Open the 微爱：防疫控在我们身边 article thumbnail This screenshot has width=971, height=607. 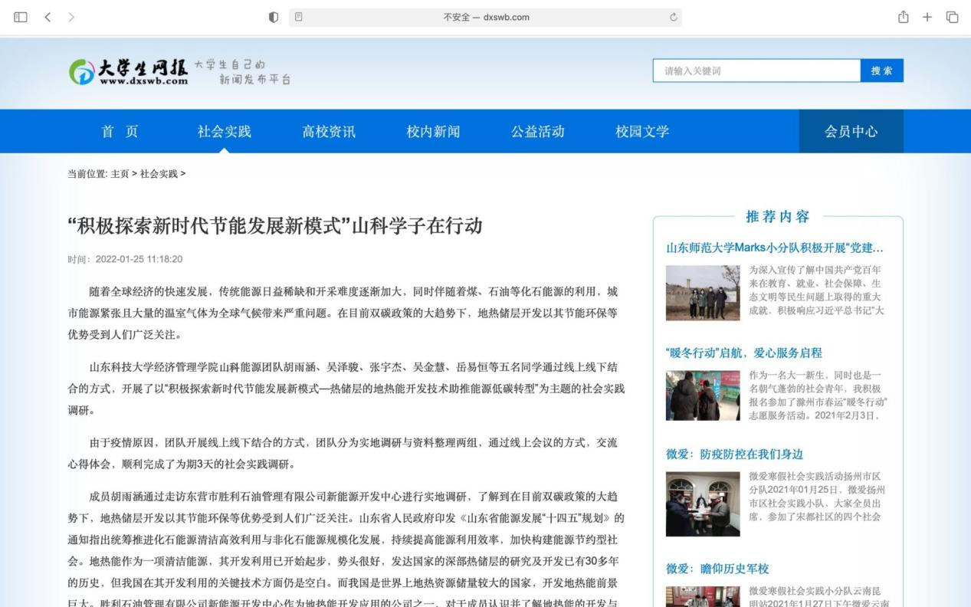tap(703, 504)
